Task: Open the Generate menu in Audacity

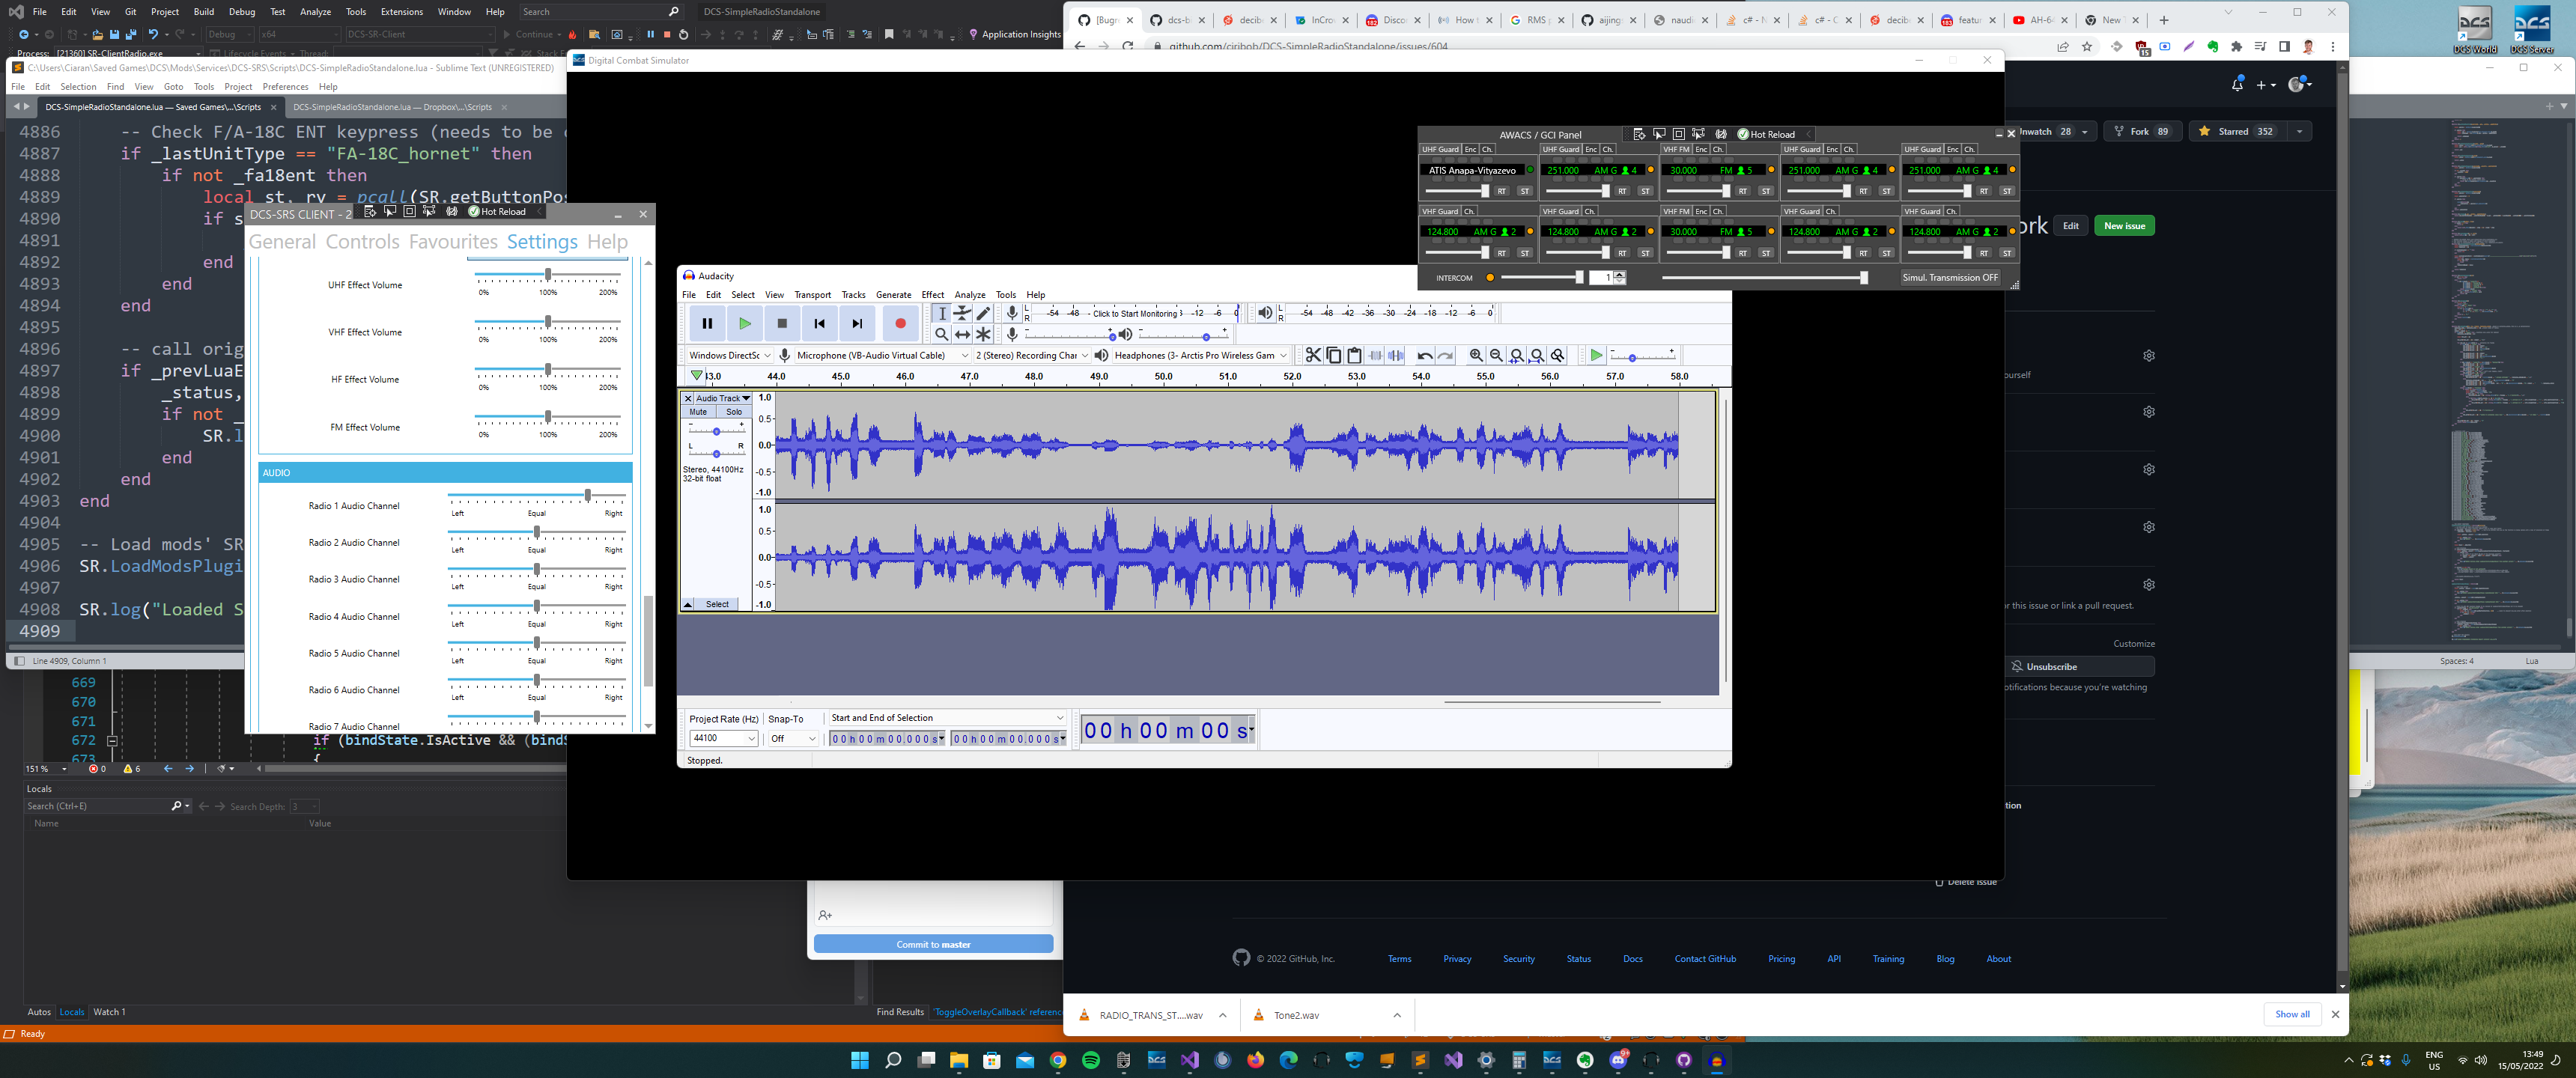Action: (893, 294)
